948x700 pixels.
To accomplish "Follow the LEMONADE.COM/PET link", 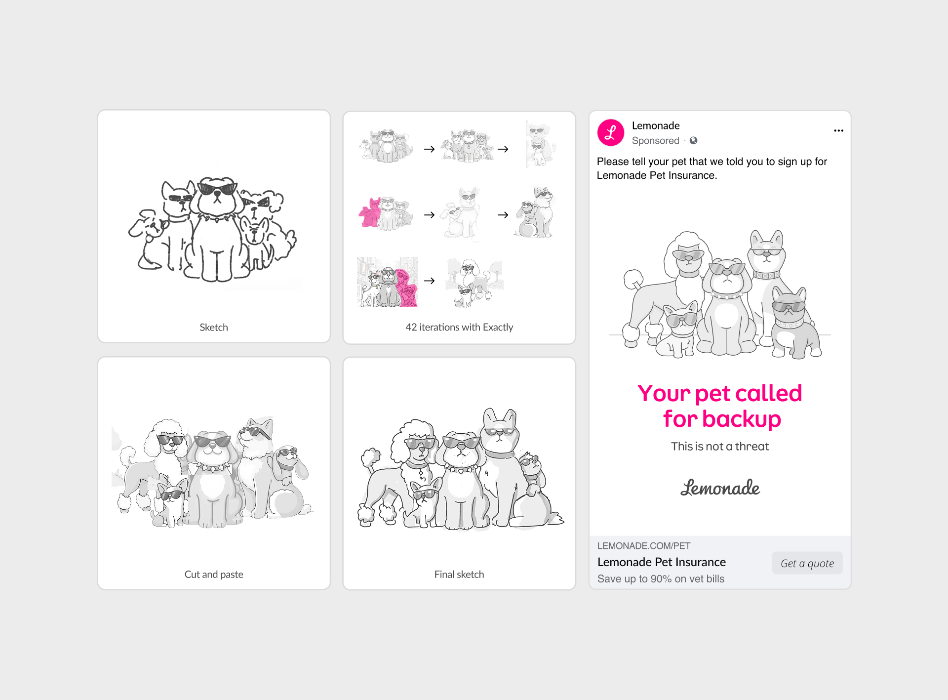I will point(643,546).
